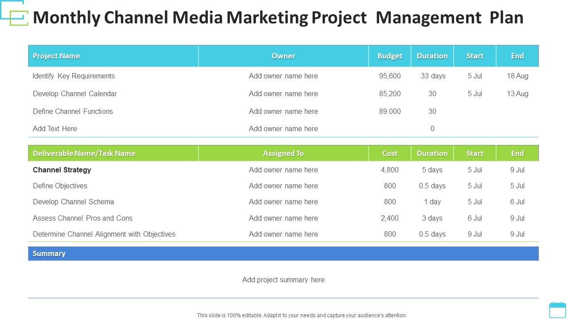The image size is (567, 319).
Task: Click the '5 days' duration cell
Action: pyautogui.click(x=432, y=170)
